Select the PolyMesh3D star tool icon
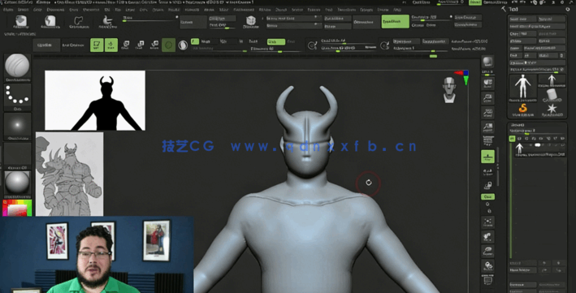The width and height of the screenshot is (576, 293). point(552,110)
